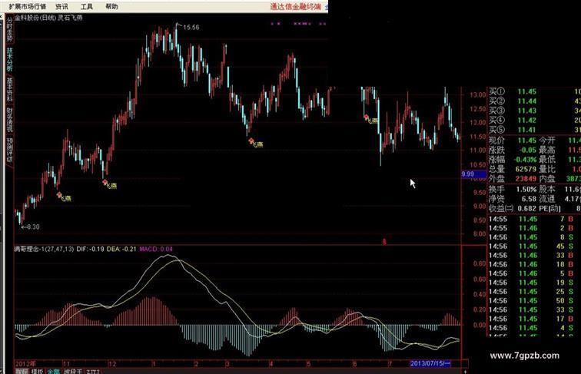Switch to the 技术分析 side tab
Image resolution: width=581 pixels, height=374 pixels.
pyautogui.click(x=10, y=60)
